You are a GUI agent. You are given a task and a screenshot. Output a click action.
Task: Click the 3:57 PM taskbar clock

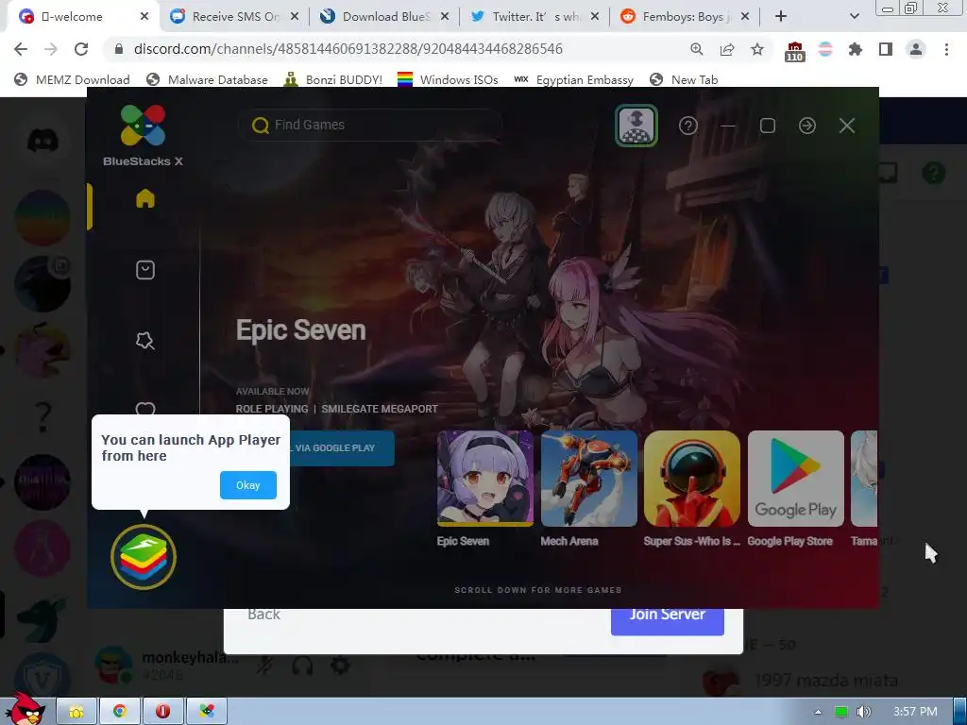click(x=915, y=712)
